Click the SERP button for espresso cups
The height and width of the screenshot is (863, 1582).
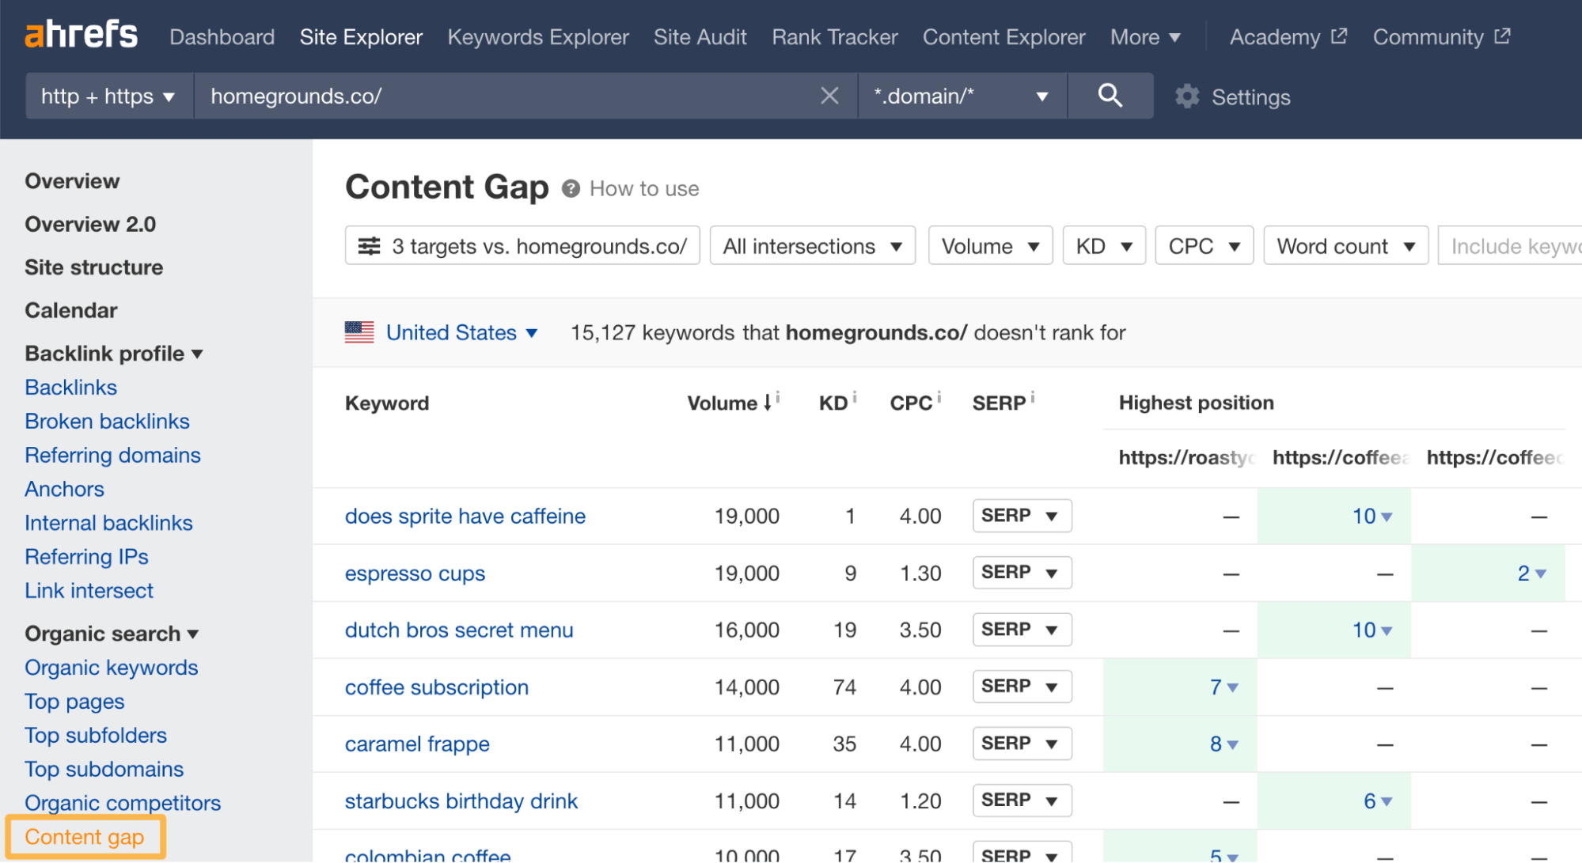coord(1022,574)
